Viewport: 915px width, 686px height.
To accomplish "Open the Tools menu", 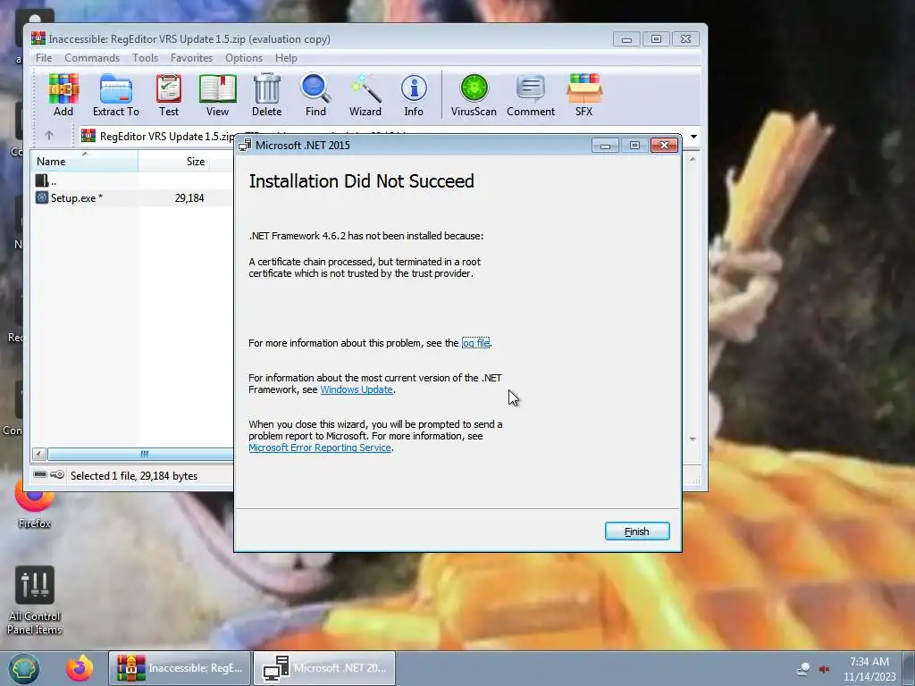I will tap(145, 58).
